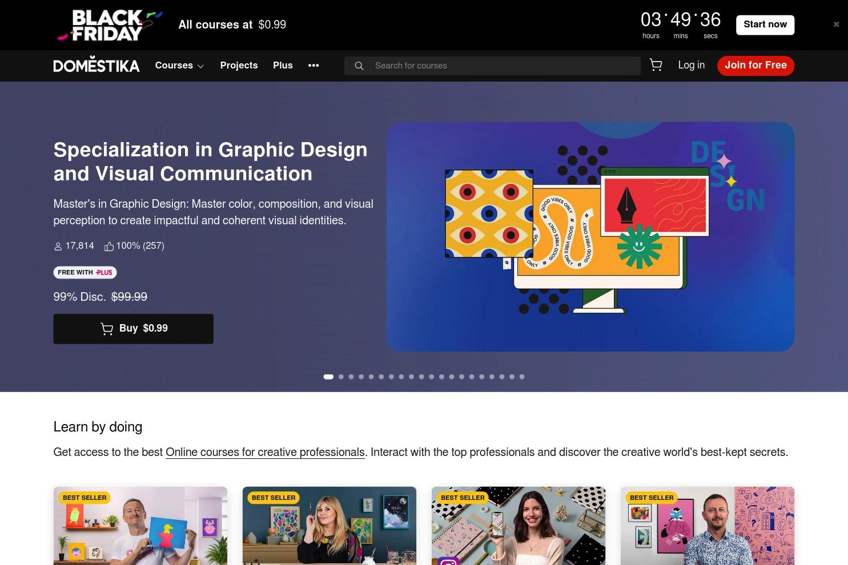Screen dimensions: 848x565
Task: Click the Master's in Graphic Design description text
Action: [214, 212]
